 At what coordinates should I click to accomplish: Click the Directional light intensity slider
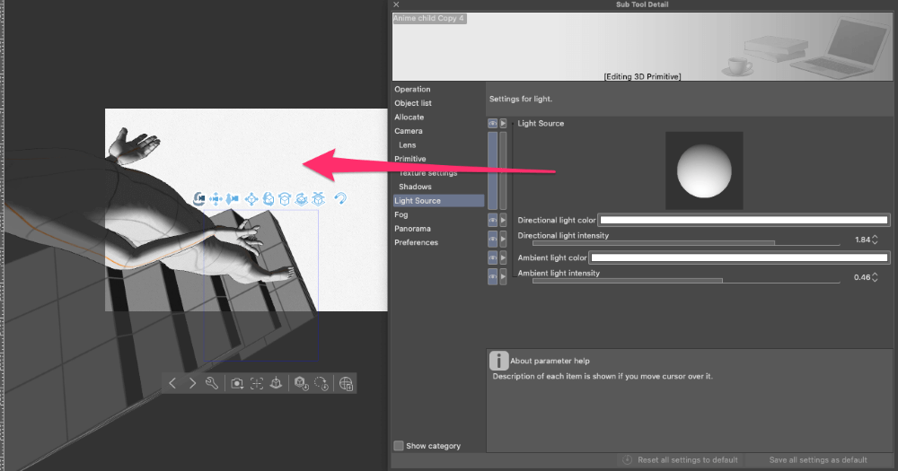[685, 243]
